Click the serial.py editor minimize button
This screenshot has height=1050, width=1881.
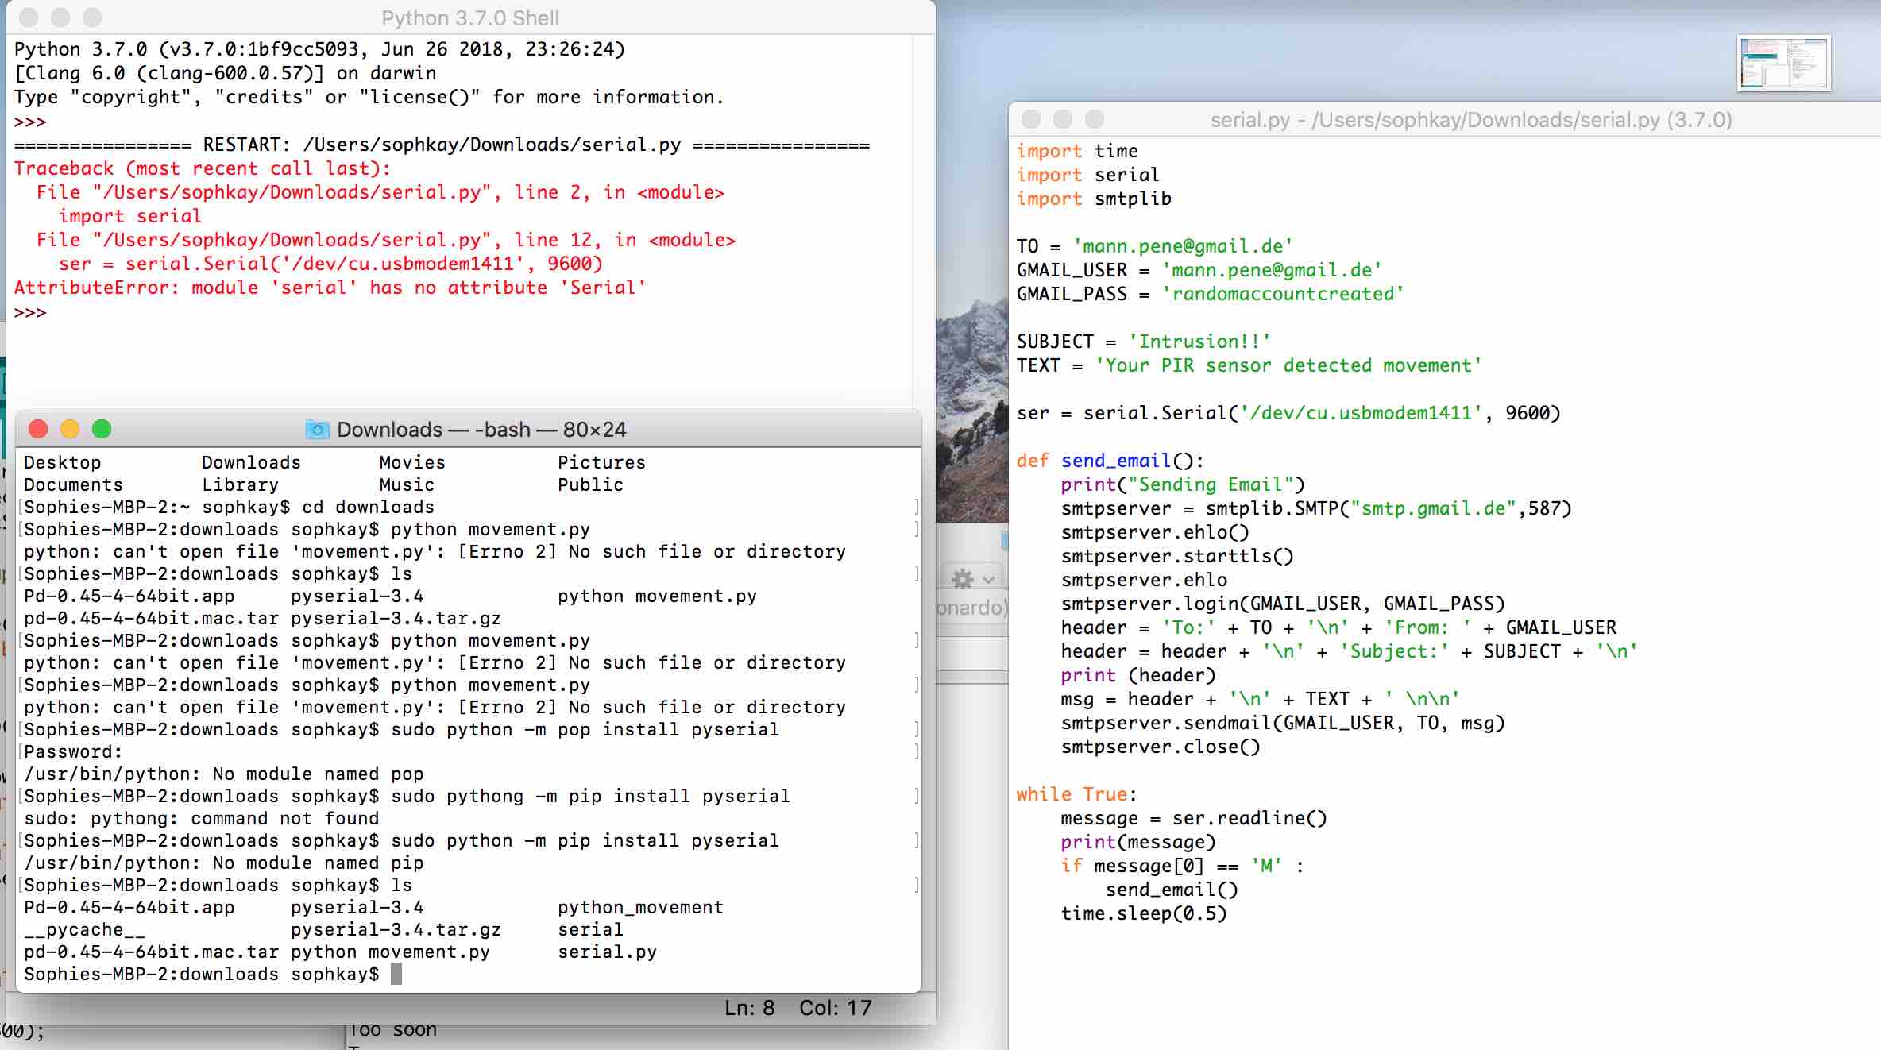(1063, 119)
